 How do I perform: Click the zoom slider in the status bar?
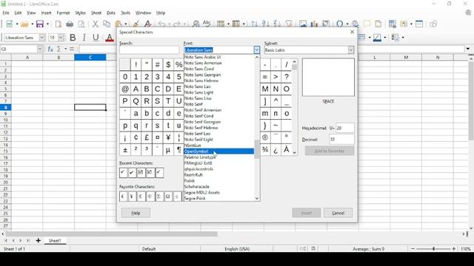click(x=433, y=249)
